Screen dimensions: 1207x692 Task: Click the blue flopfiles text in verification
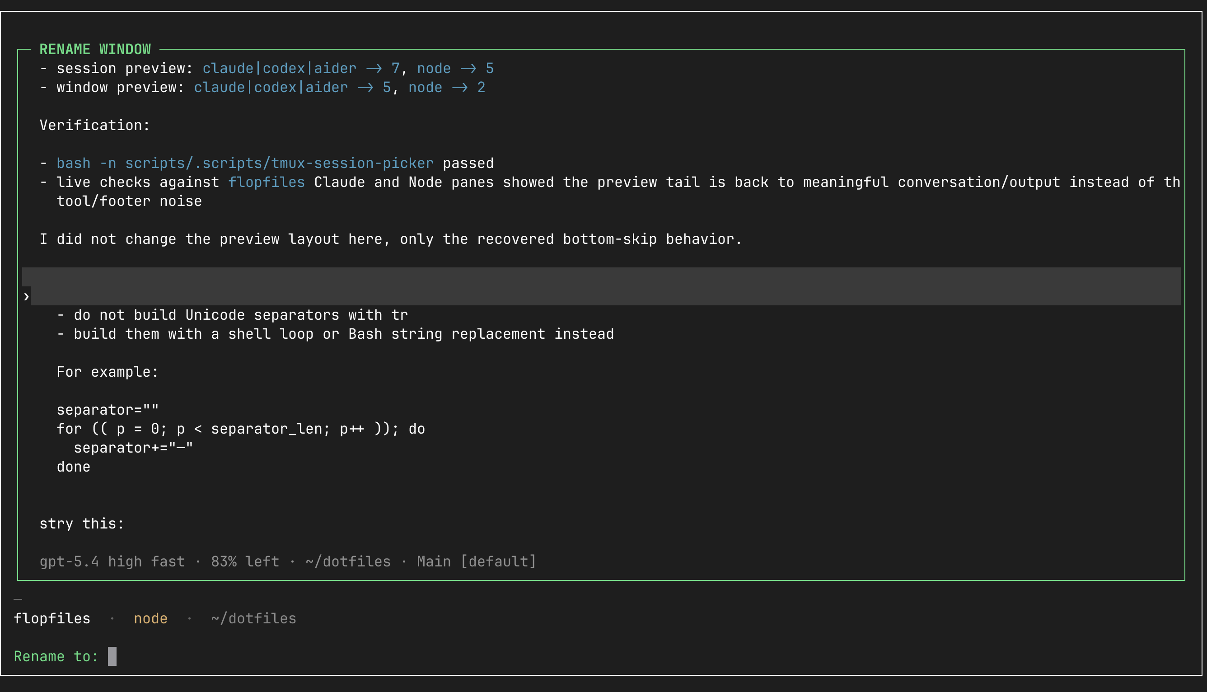click(x=266, y=182)
